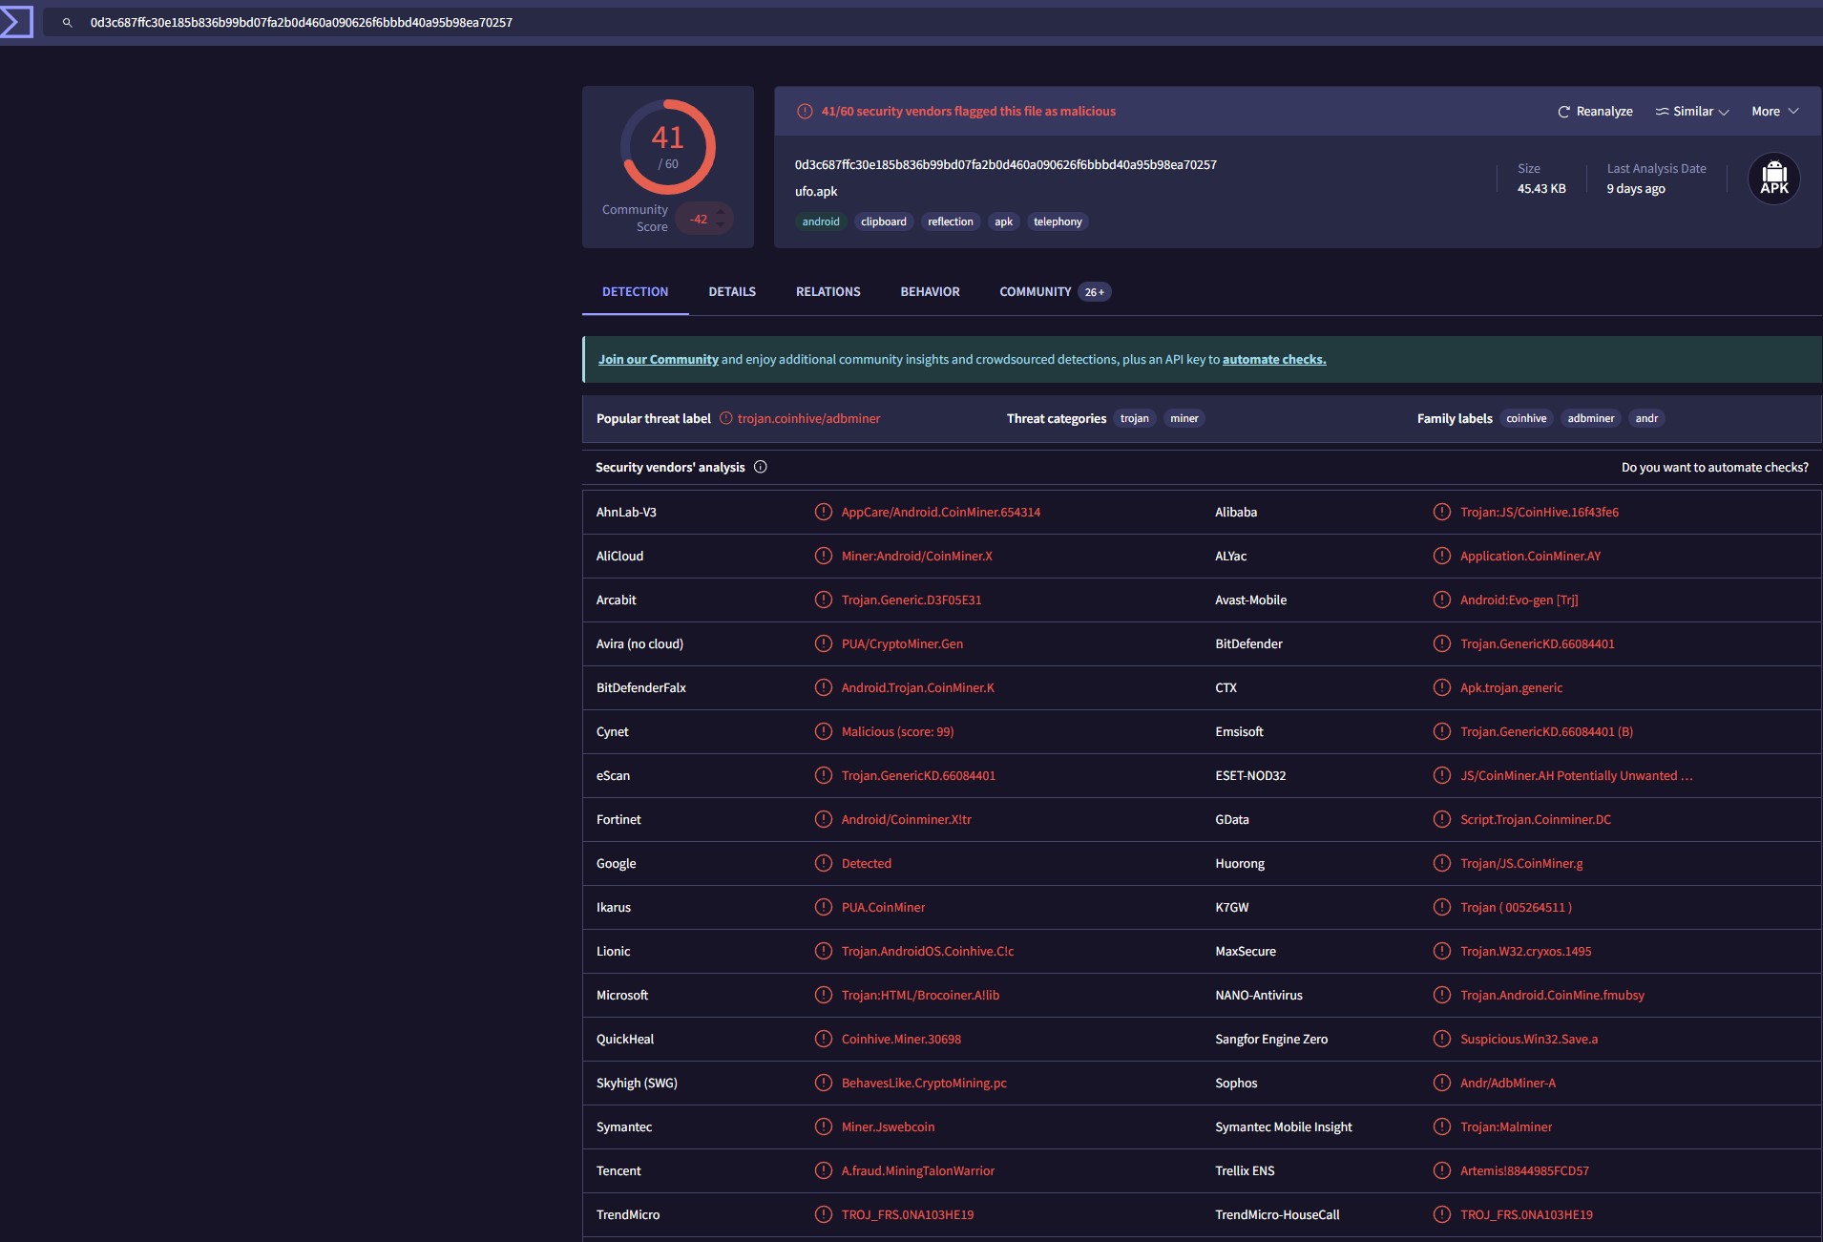
Task: Click the 9 days ago analysis date
Action: pos(1636,189)
